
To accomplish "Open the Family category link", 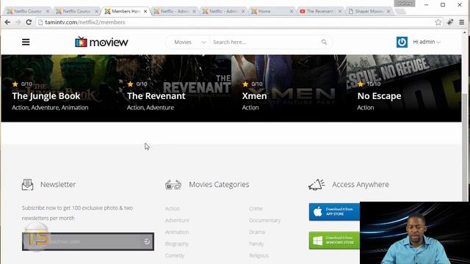I will [256, 244].
